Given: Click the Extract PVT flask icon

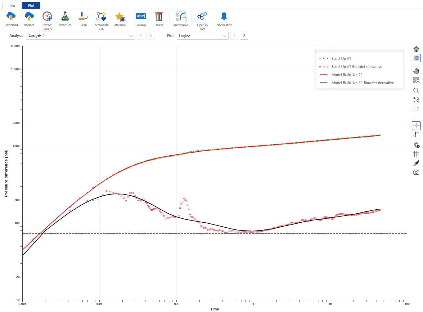Looking at the screenshot, I should pos(65,16).
